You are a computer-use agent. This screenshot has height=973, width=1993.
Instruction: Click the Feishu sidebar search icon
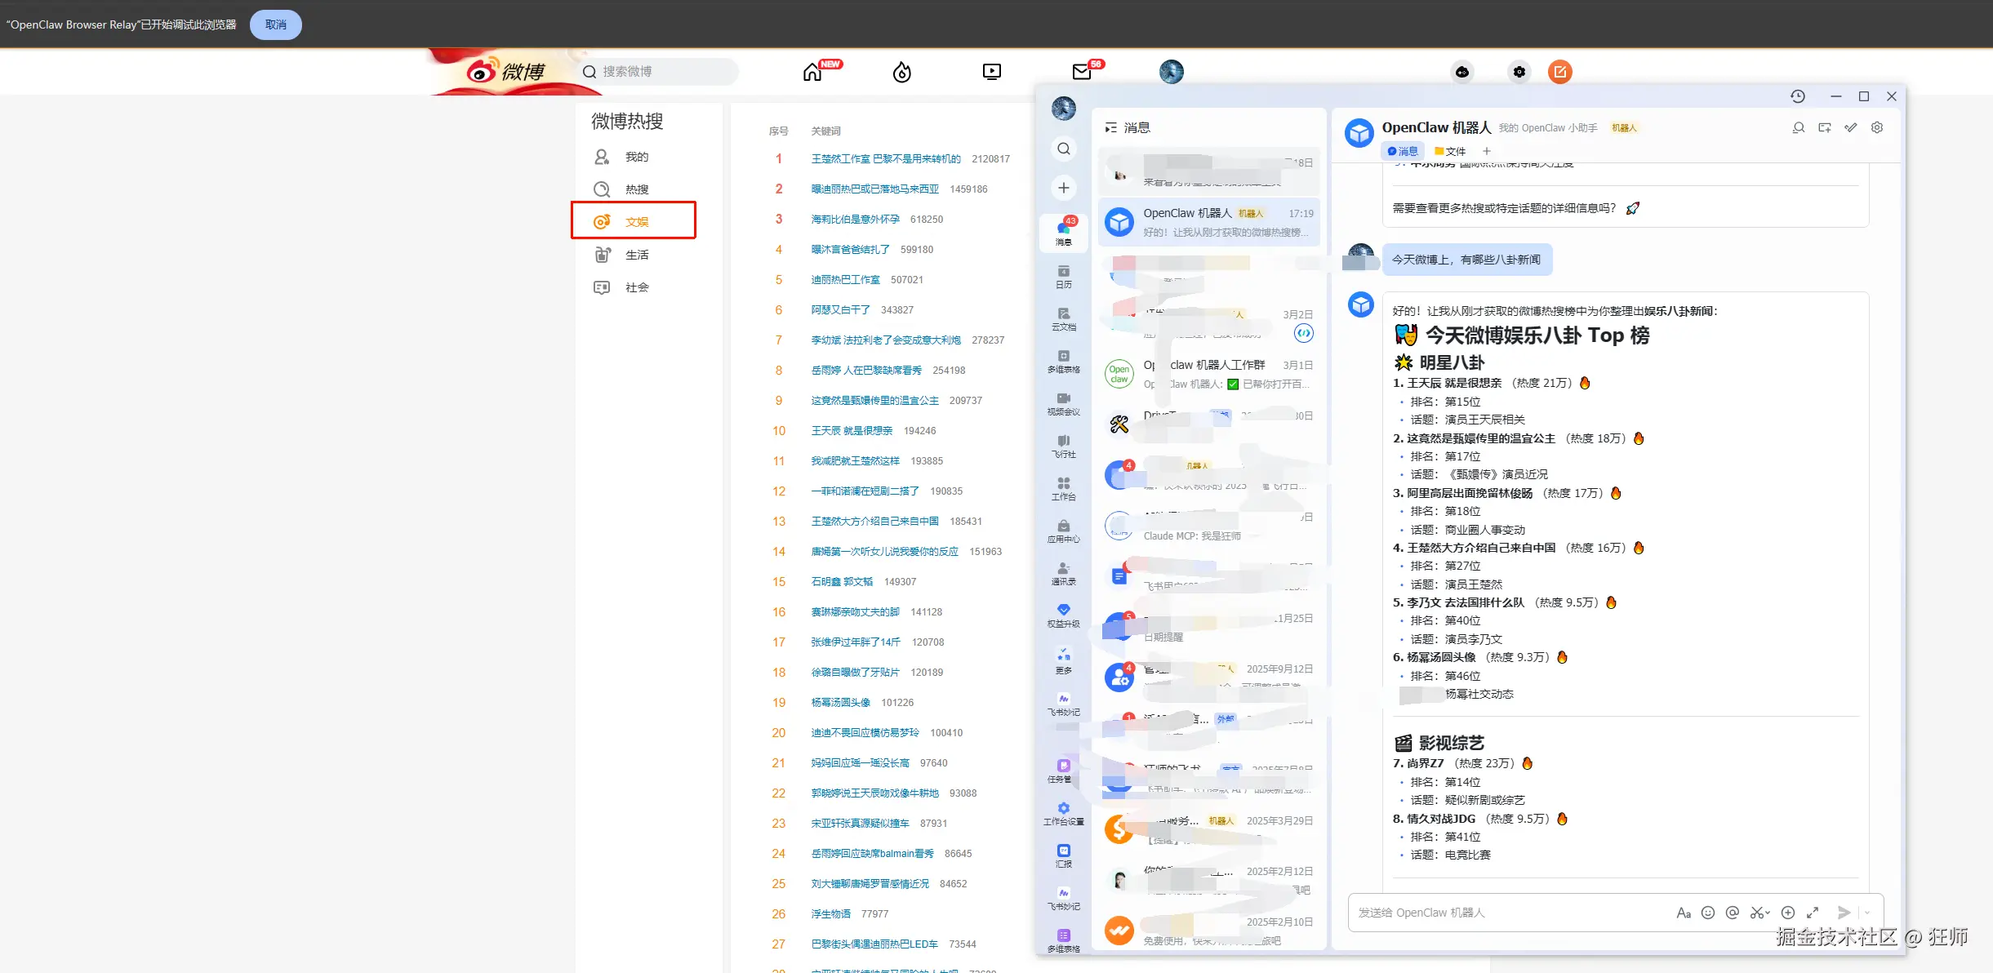click(1063, 149)
